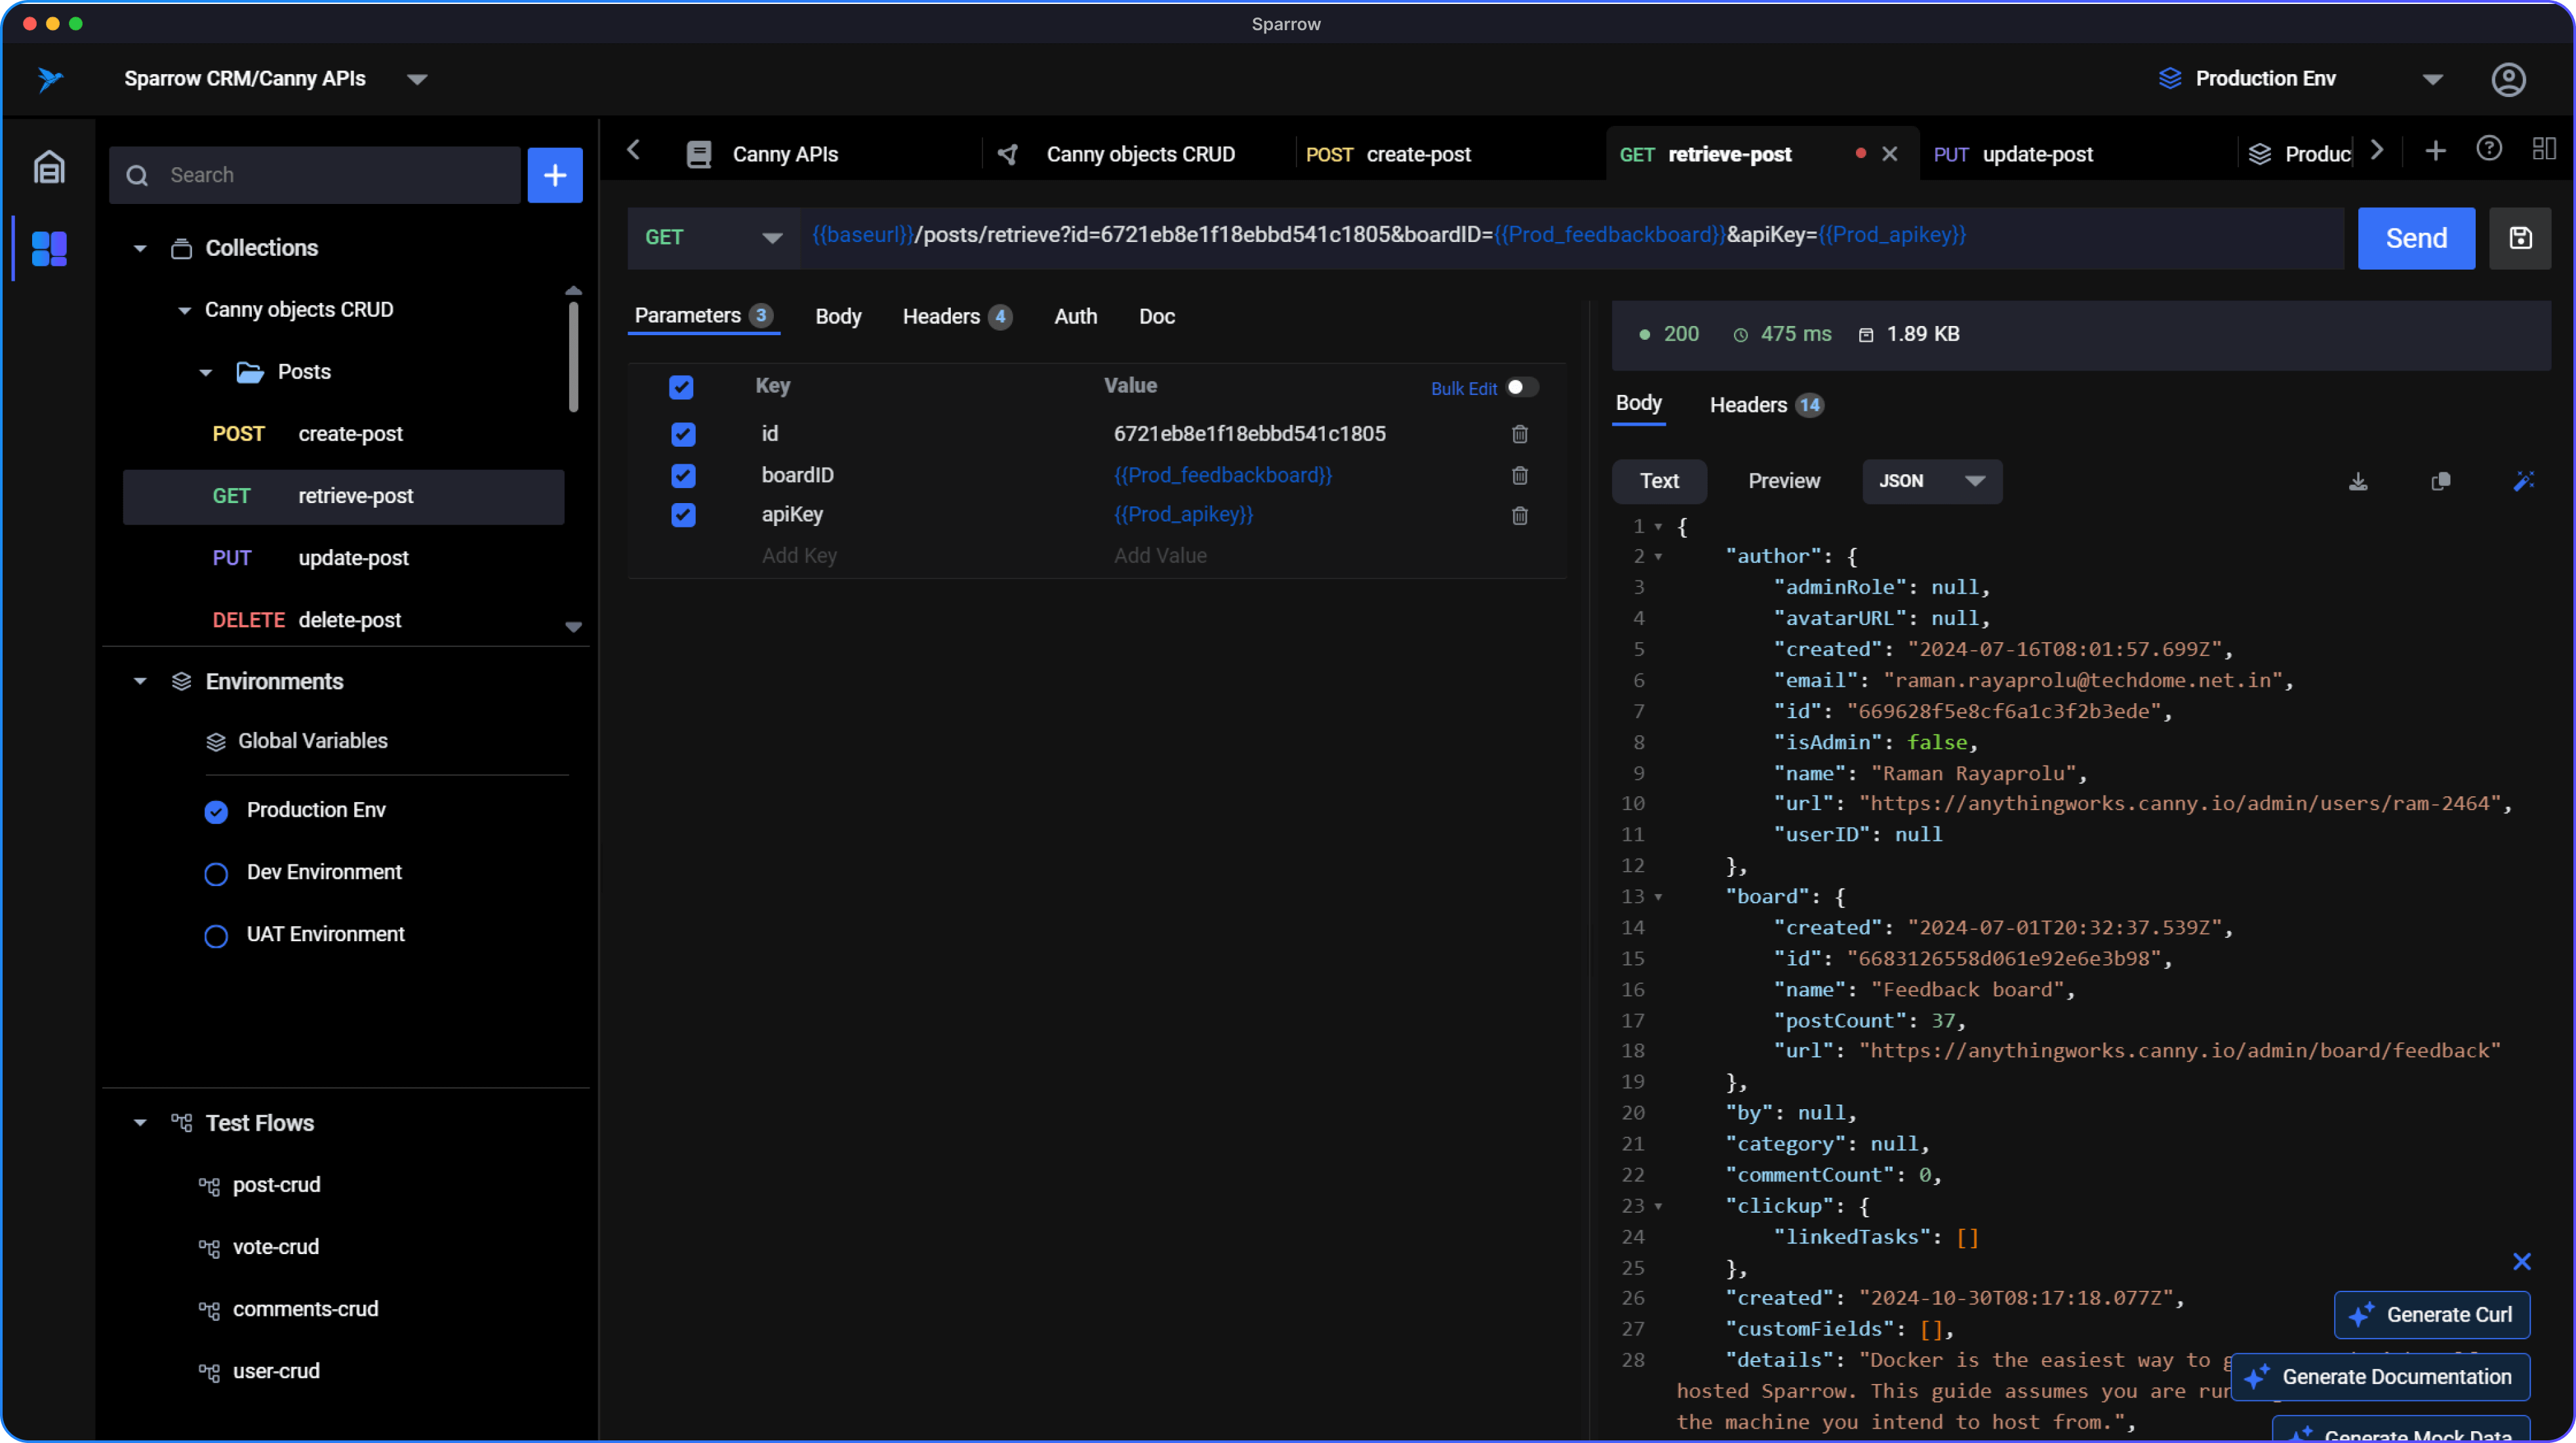
Task: Open Production Env environment dropdown
Action: pos(2432,79)
